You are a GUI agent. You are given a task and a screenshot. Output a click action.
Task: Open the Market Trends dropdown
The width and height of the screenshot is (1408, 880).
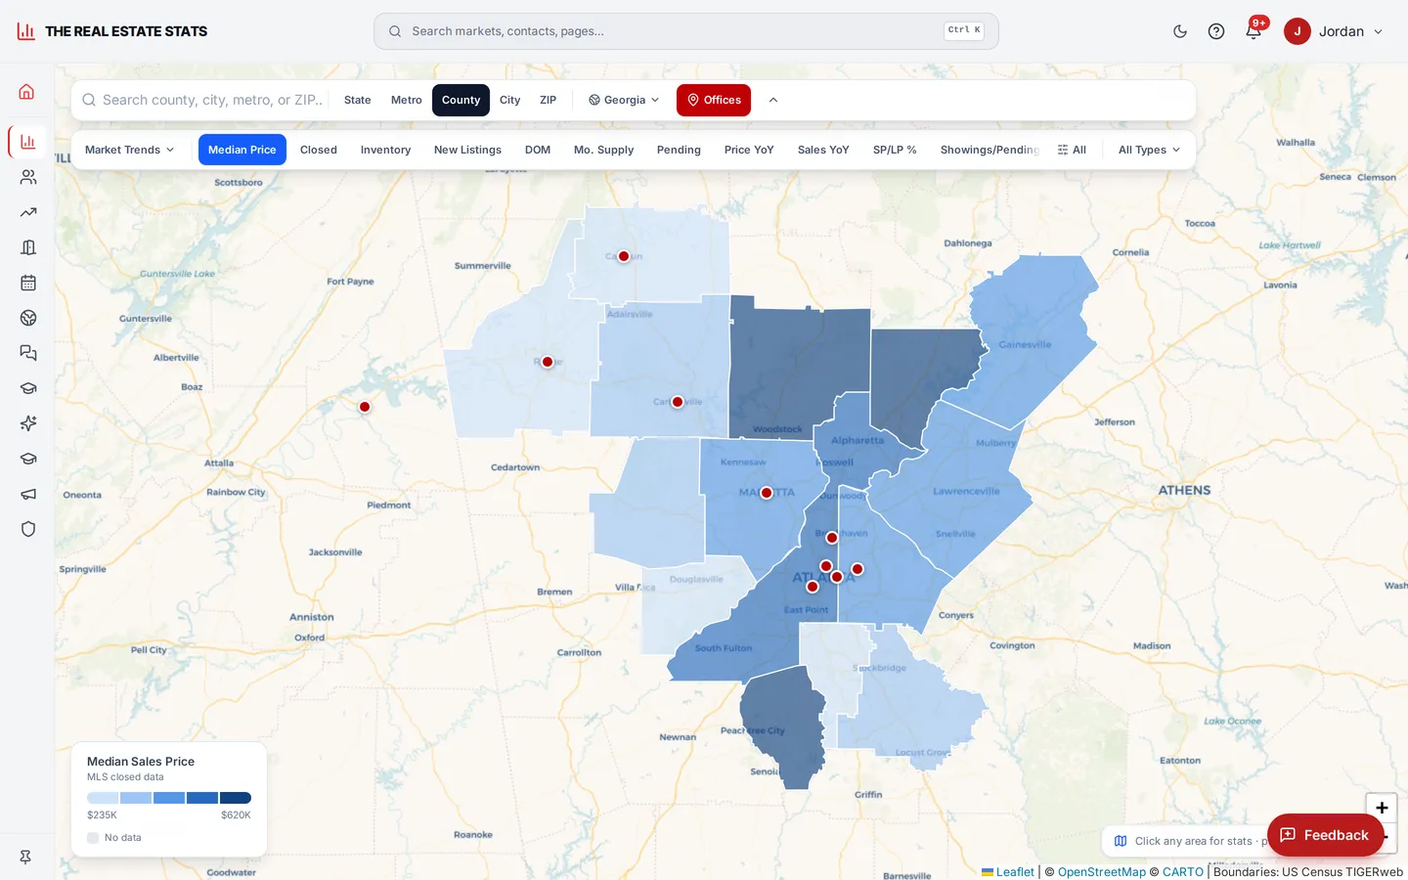coord(130,150)
